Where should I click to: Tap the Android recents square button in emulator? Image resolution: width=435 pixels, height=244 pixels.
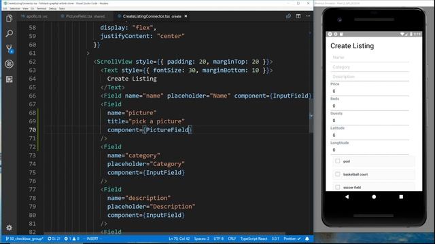[x=401, y=197]
